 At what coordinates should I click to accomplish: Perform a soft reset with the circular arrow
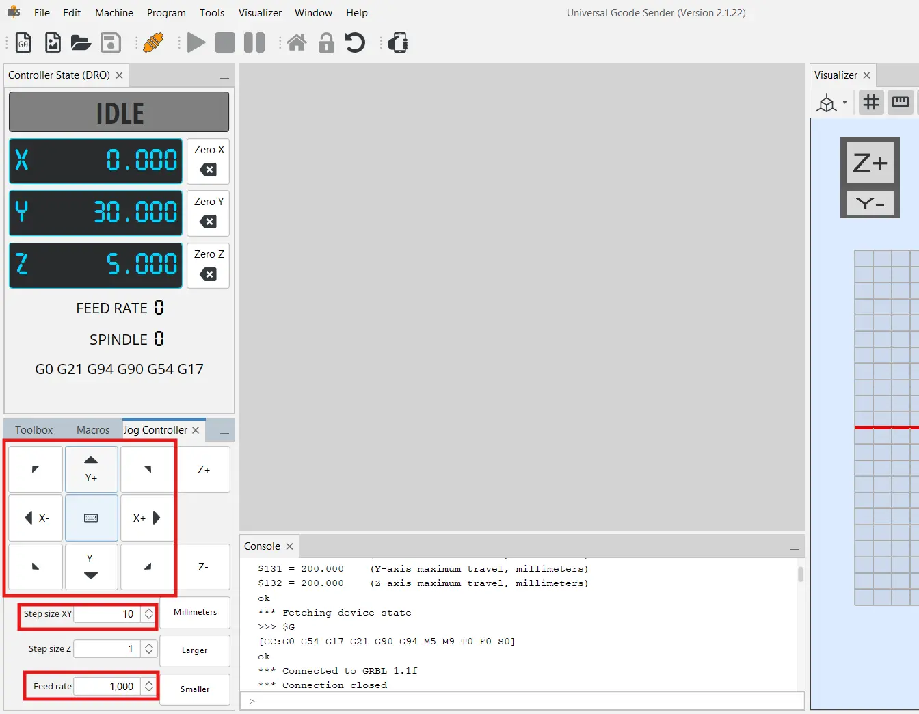[355, 42]
